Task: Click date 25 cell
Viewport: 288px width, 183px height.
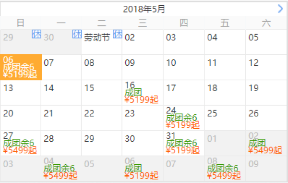Action: tap(225, 118)
